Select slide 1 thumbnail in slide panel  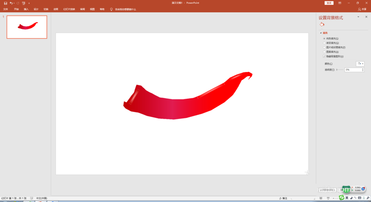pos(27,27)
